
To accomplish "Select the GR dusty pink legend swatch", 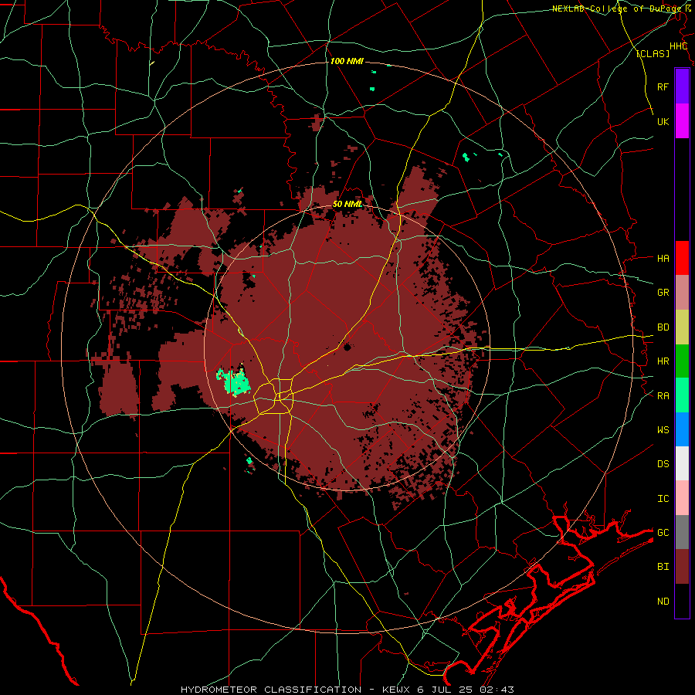I will point(682,293).
